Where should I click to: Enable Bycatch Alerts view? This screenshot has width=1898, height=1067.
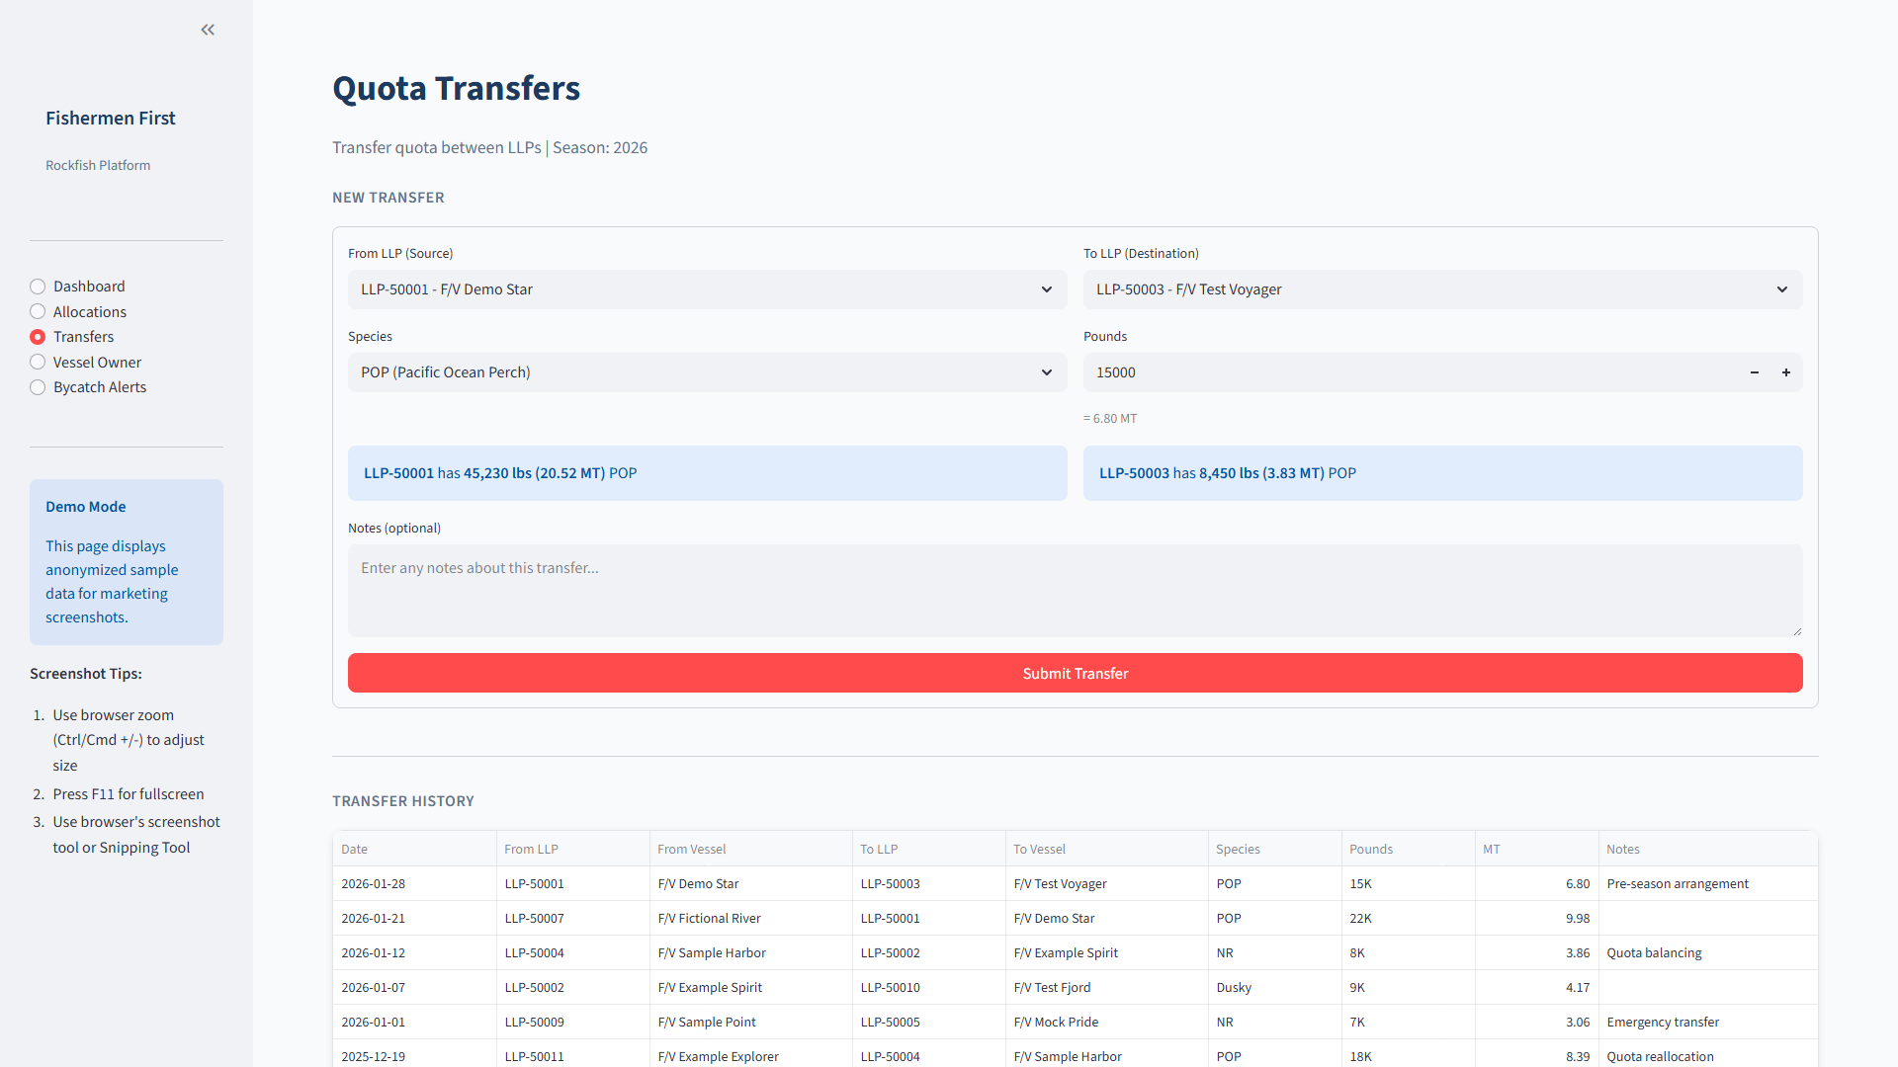click(38, 386)
